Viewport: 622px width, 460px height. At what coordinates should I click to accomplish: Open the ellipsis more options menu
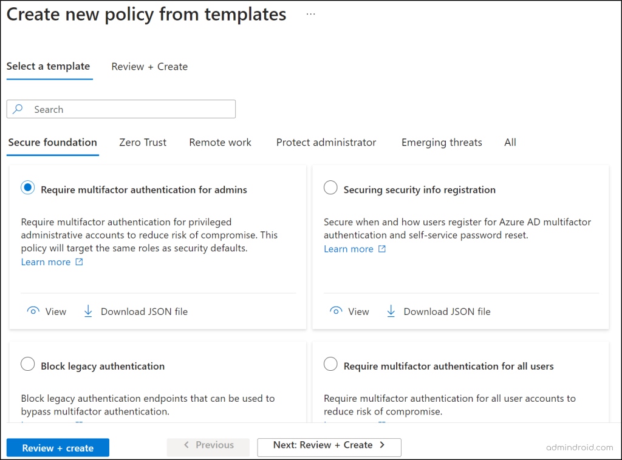point(311,14)
